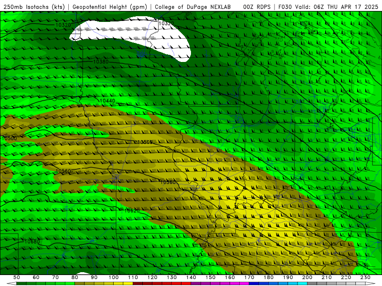Click the dark red swatch just after 110
Screen dimensions: 382x286
[x=138, y=284]
